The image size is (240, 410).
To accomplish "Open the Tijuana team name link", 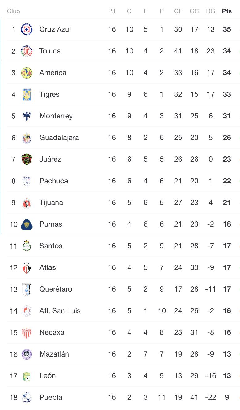I will (x=51, y=203).
